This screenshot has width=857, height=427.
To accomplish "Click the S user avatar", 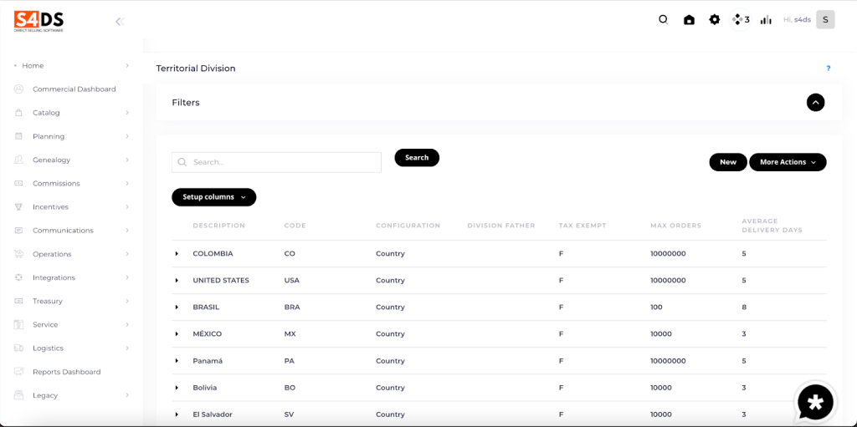I will [x=825, y=20].
